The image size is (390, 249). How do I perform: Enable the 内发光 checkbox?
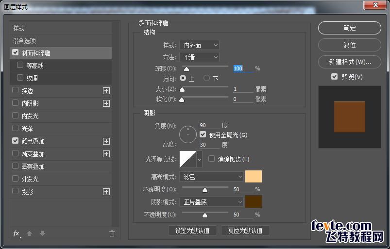(16, 116)
